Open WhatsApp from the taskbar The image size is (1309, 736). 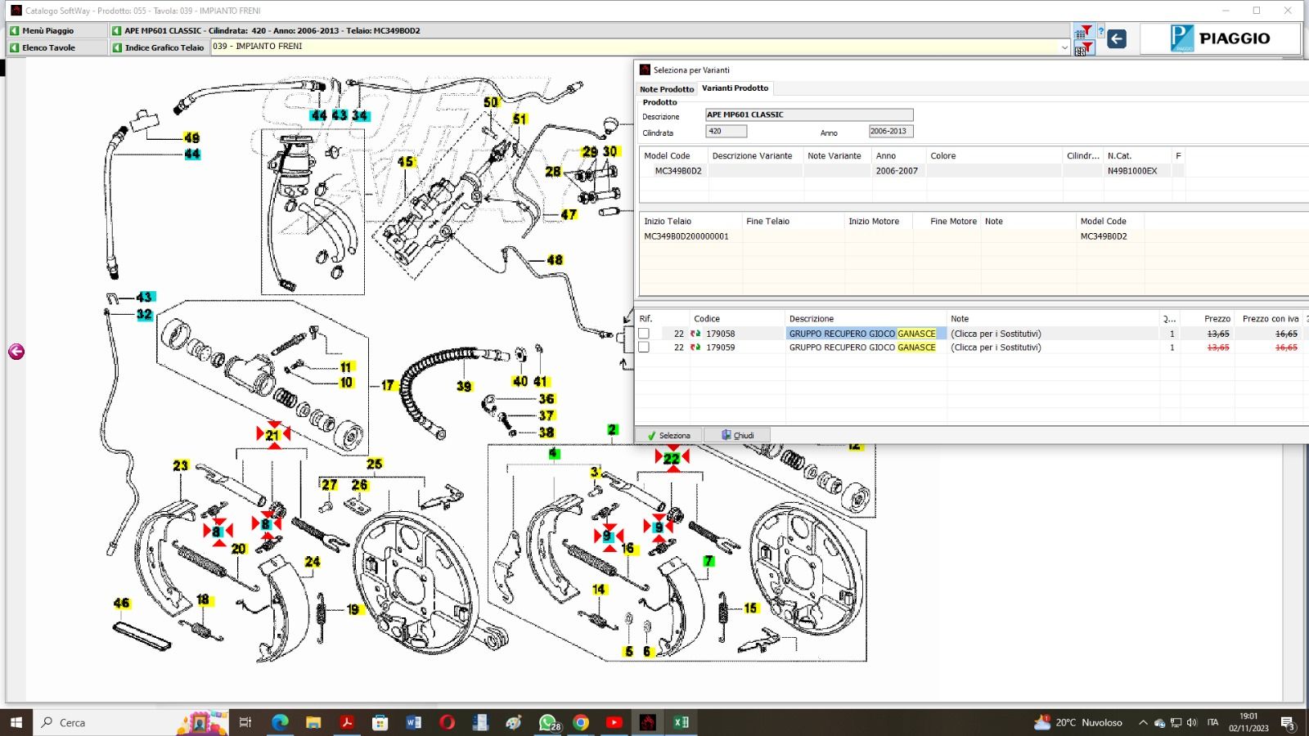coord(548,722)
